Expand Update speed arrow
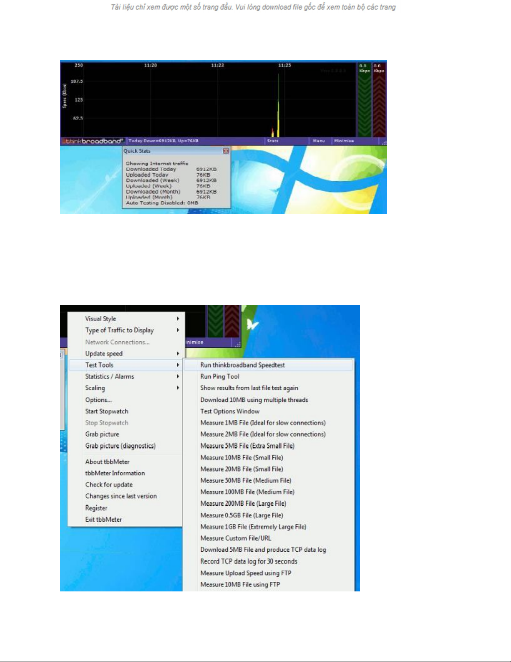This screenshot has width=511, height=662. coord(178,353)
